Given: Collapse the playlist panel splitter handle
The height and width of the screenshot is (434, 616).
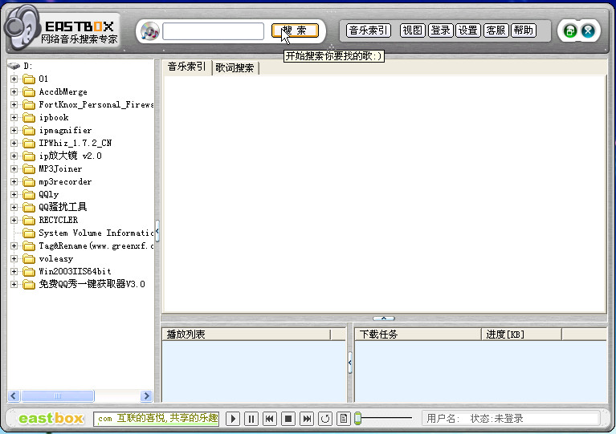Looking at the screenshot, I should coord(349,363).
